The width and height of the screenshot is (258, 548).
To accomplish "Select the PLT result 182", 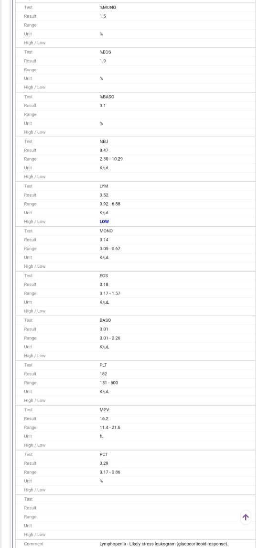I will coord(103,374).
